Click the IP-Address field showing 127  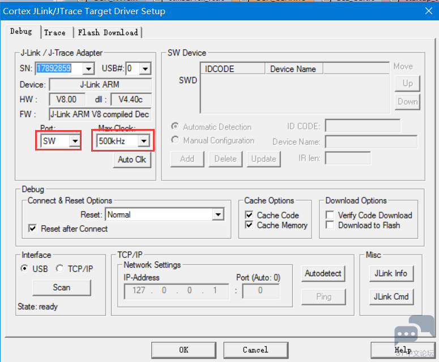tap(177, 291)
